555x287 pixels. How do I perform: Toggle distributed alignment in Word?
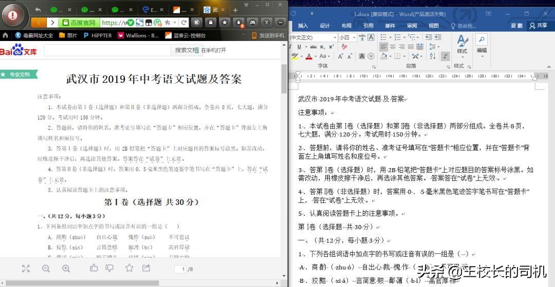click(420, 47)
